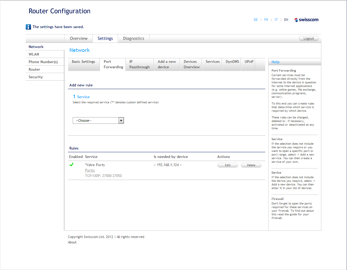The height and width of the screenshot is (270, 347).
Task: Switch language to DE
Action: [256, 20]
